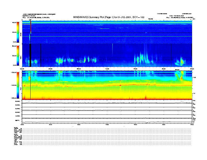Screen dimensions: 207x160
Task: Click the 16:00 tick label under RAD1 panel
Action: (x=135, y=69)
